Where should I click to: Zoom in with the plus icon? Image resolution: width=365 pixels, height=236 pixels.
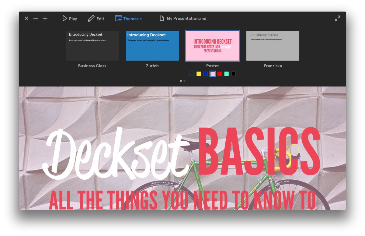pyautogui.click(x=45, y=18)
